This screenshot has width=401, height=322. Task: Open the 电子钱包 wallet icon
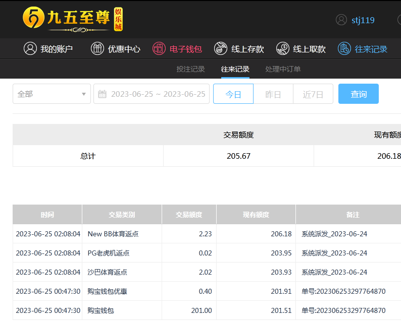pos(159,49)
